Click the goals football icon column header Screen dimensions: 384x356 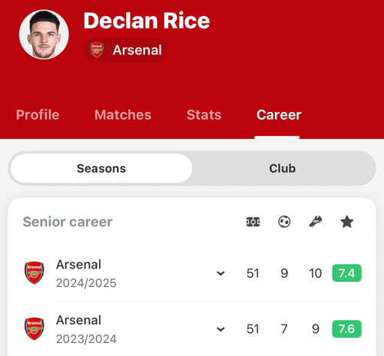(x=284, y=222)
